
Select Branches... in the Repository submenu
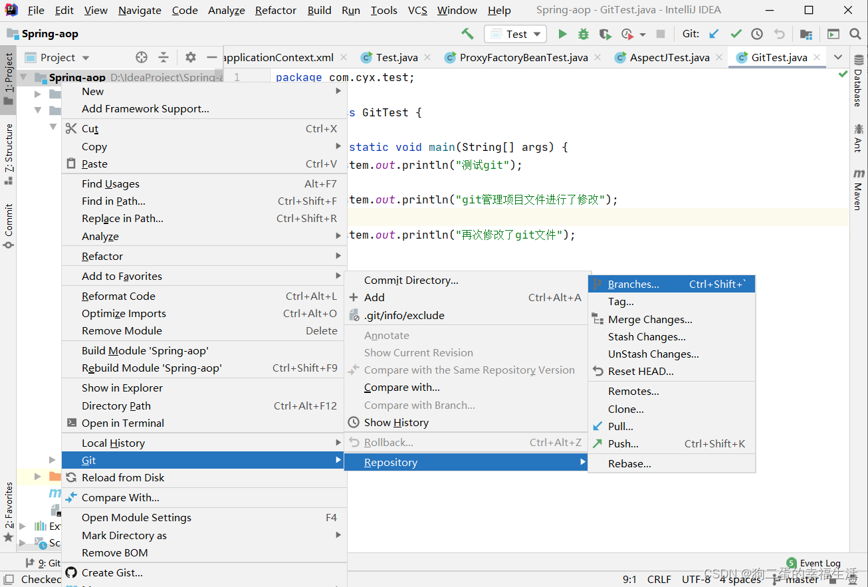[672, 284]
